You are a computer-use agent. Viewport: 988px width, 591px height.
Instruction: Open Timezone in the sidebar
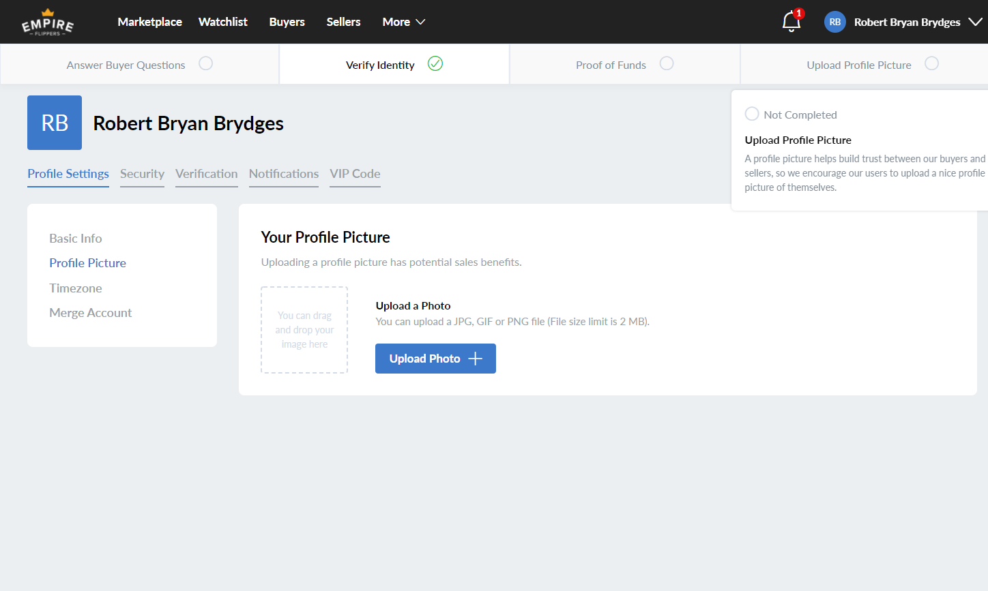pos(76,288)
